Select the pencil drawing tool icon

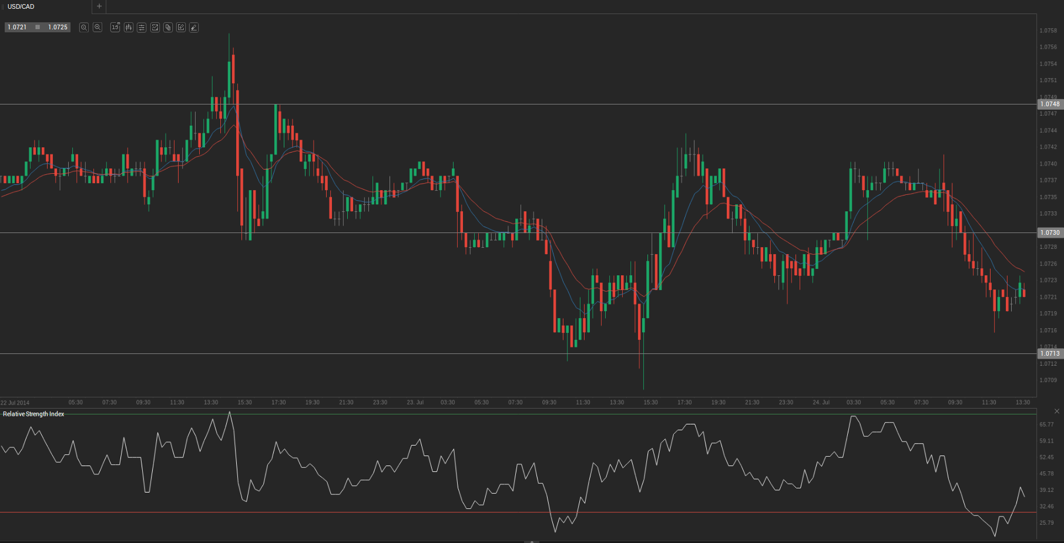tap(194, 28)
